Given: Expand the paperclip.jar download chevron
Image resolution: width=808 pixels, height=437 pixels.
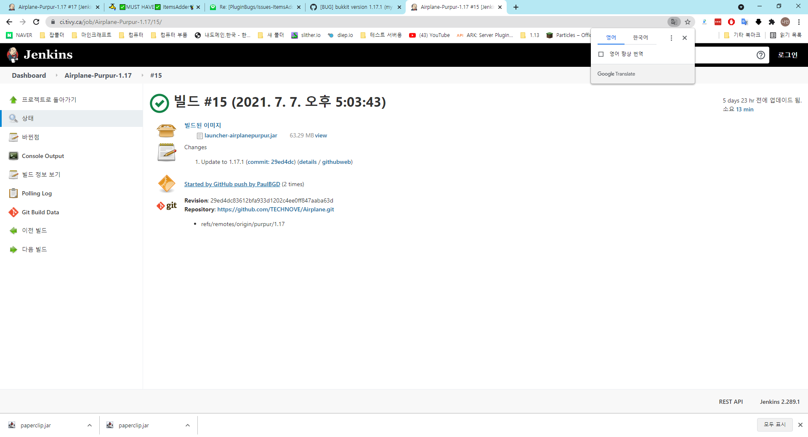Looking at the screenshot, I should [x=89, y=425].
